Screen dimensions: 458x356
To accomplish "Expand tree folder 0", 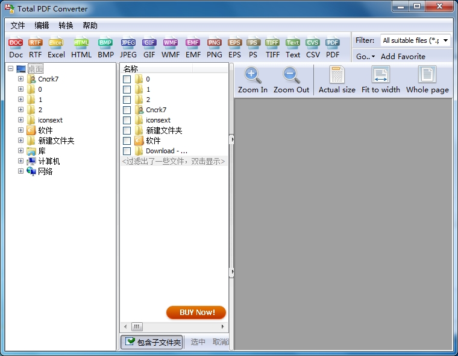I will pyautogui.click(x=20, y=89).
